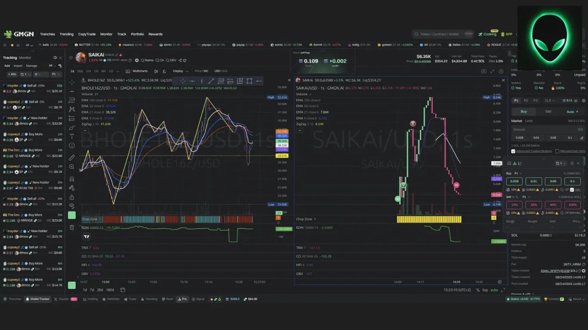This screenshot has height=330, width=588.
Task: Open the Monitor page in top navigation
Action: [x=106, y=34]
